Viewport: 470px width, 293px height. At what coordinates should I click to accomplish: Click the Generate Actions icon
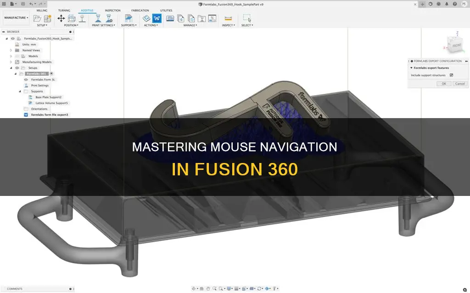[146, 18]
